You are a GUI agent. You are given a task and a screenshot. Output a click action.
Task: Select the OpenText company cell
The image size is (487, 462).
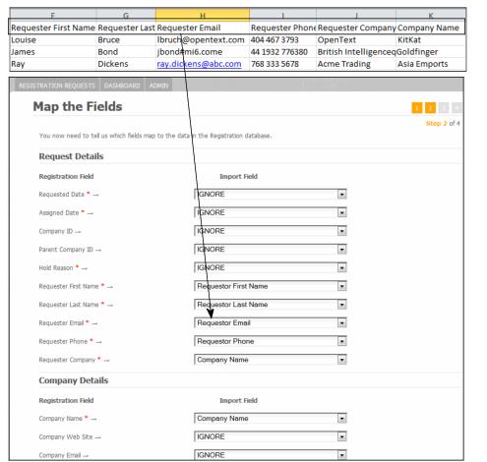(x=356, y=40)
